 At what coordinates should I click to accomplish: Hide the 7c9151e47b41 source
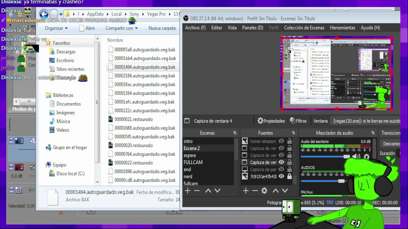[x=281, y=176]
